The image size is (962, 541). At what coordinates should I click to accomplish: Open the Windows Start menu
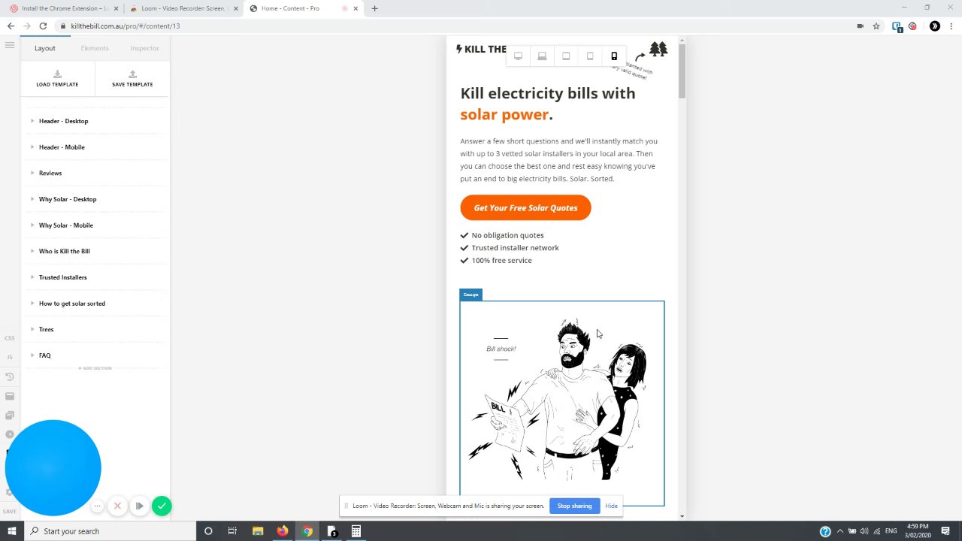(x=11, y=531)
